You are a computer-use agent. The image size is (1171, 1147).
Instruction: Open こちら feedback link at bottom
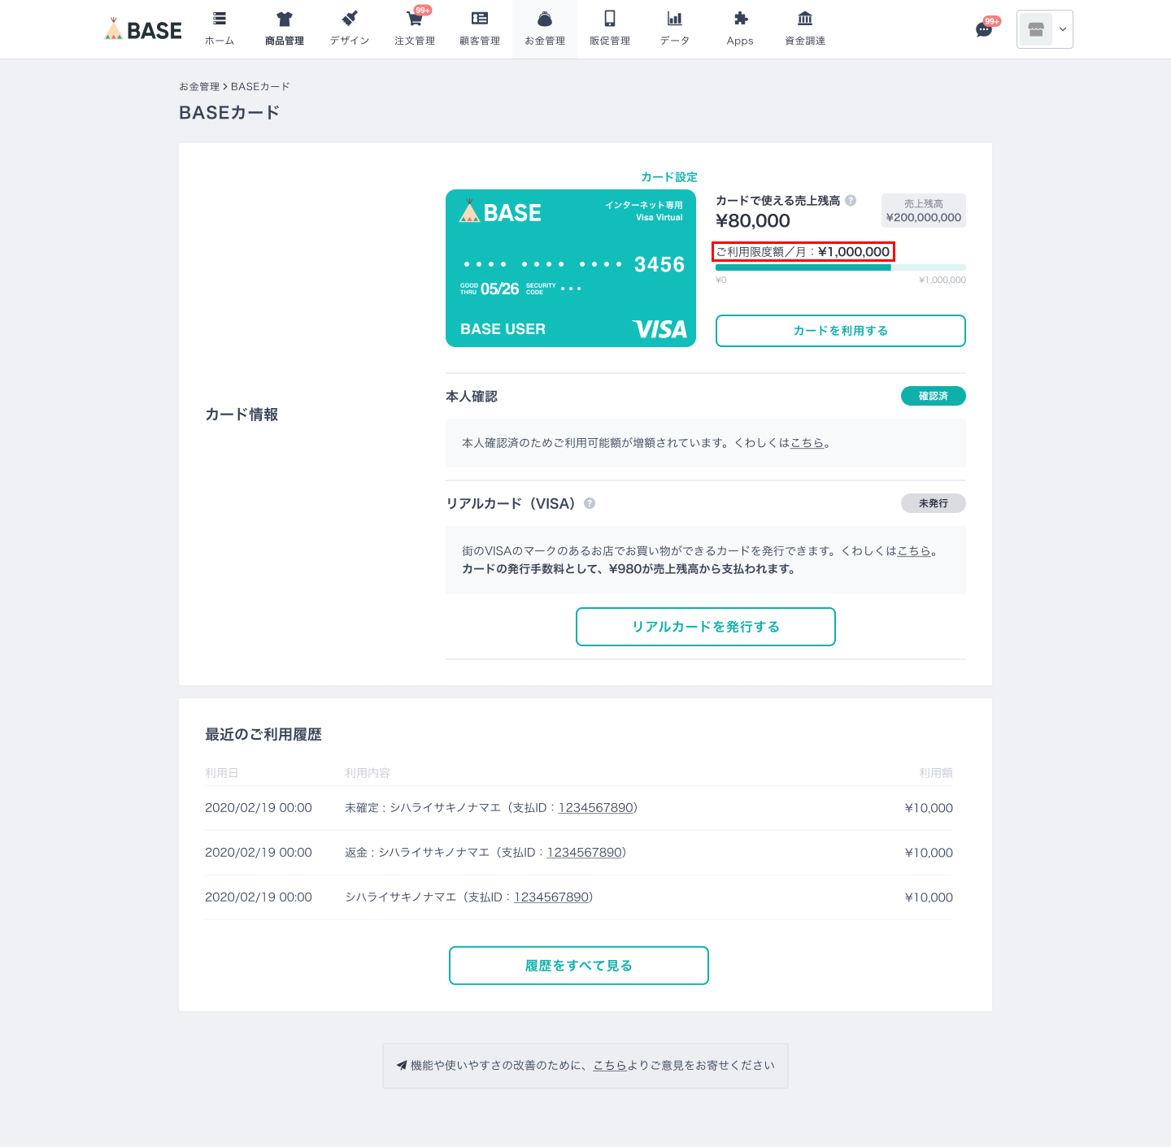point(610,1065)
